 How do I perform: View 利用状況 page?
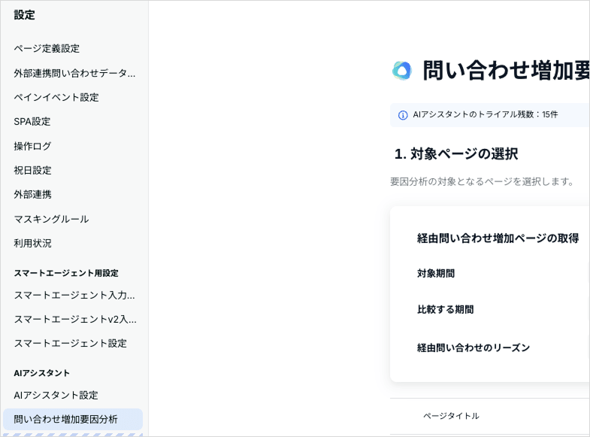[x=32, y=243]
